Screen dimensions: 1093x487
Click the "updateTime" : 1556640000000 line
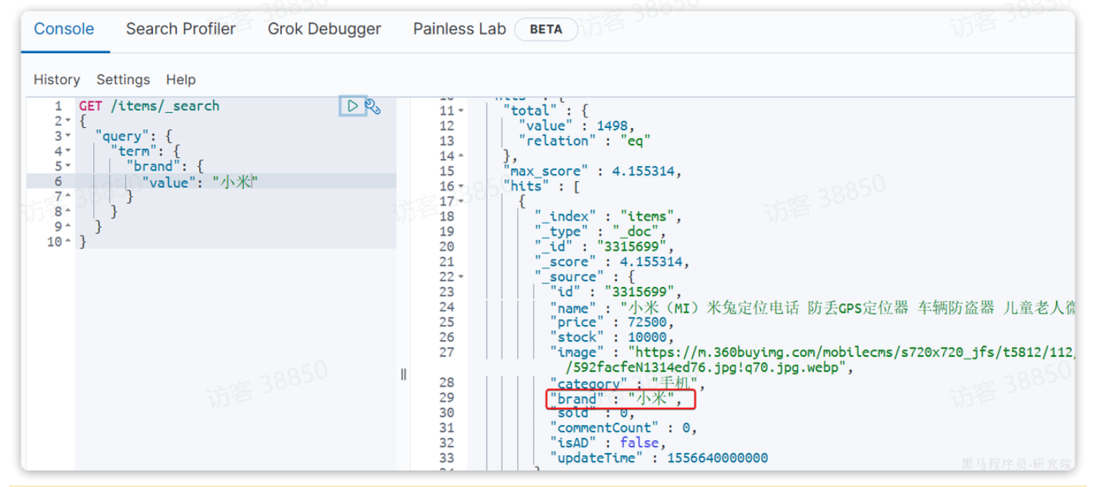tap(659, 459)
